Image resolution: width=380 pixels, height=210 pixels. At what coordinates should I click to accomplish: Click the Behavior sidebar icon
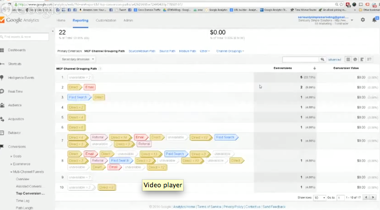[x=2, y=133]
